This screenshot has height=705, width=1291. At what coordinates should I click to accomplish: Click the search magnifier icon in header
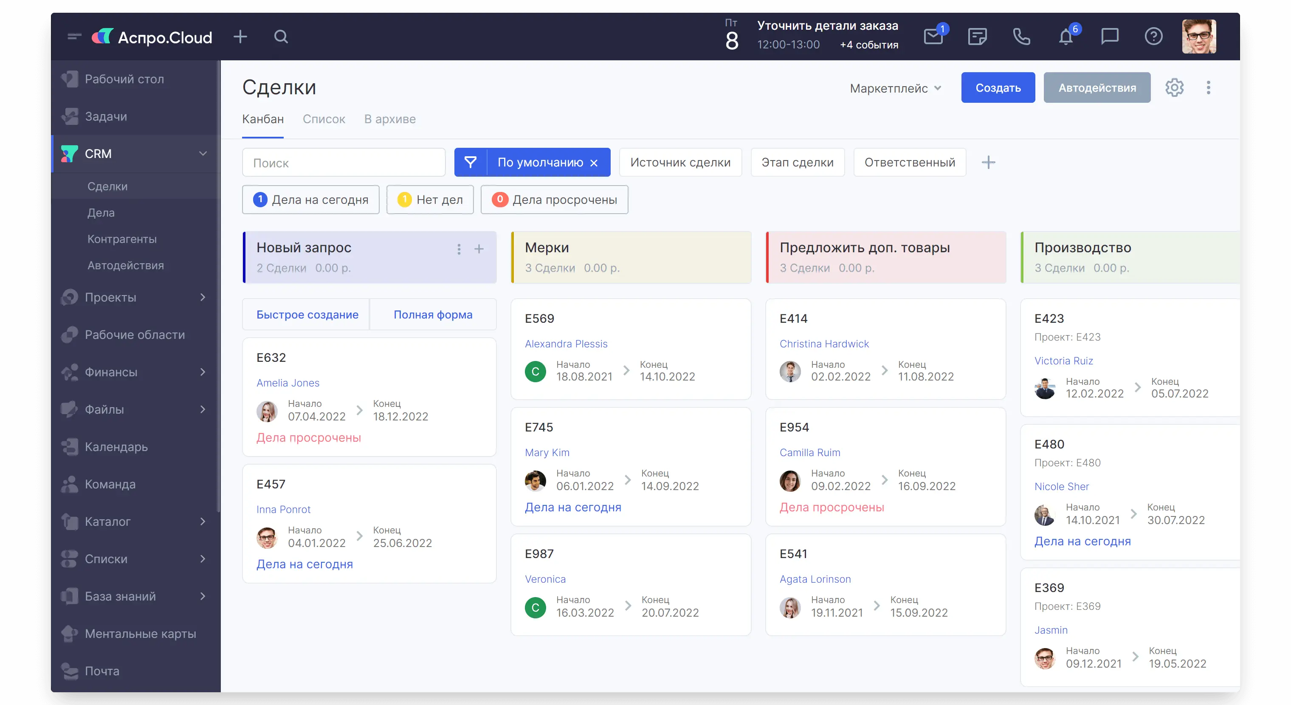(x=281, y=37)
